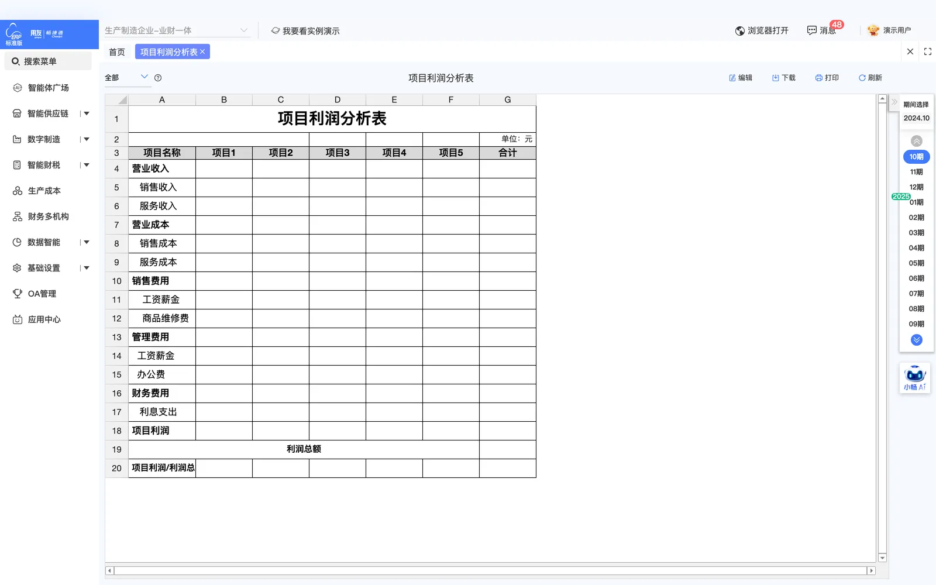Open the 智能体广场 sidebar icon
This screenshot has width=936, height=585.
tap(17, 88)
